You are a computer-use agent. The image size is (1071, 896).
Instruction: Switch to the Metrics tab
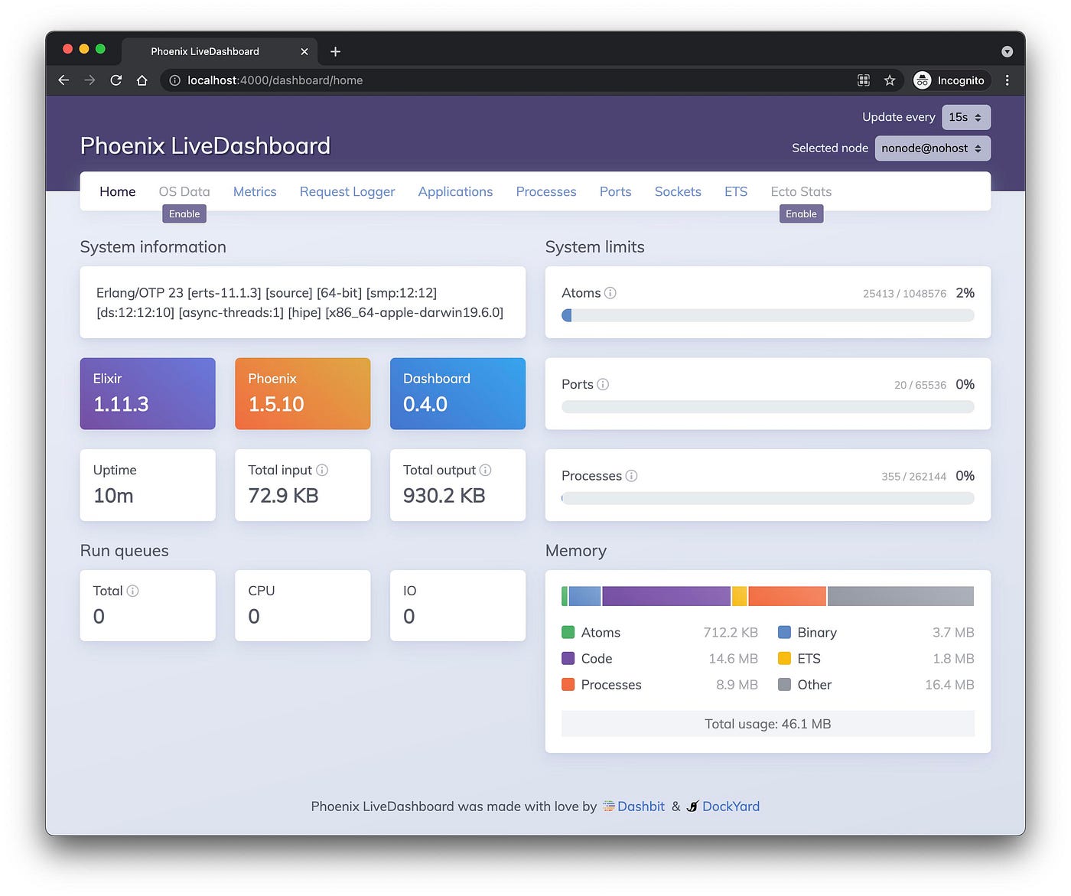coord(255,191)
